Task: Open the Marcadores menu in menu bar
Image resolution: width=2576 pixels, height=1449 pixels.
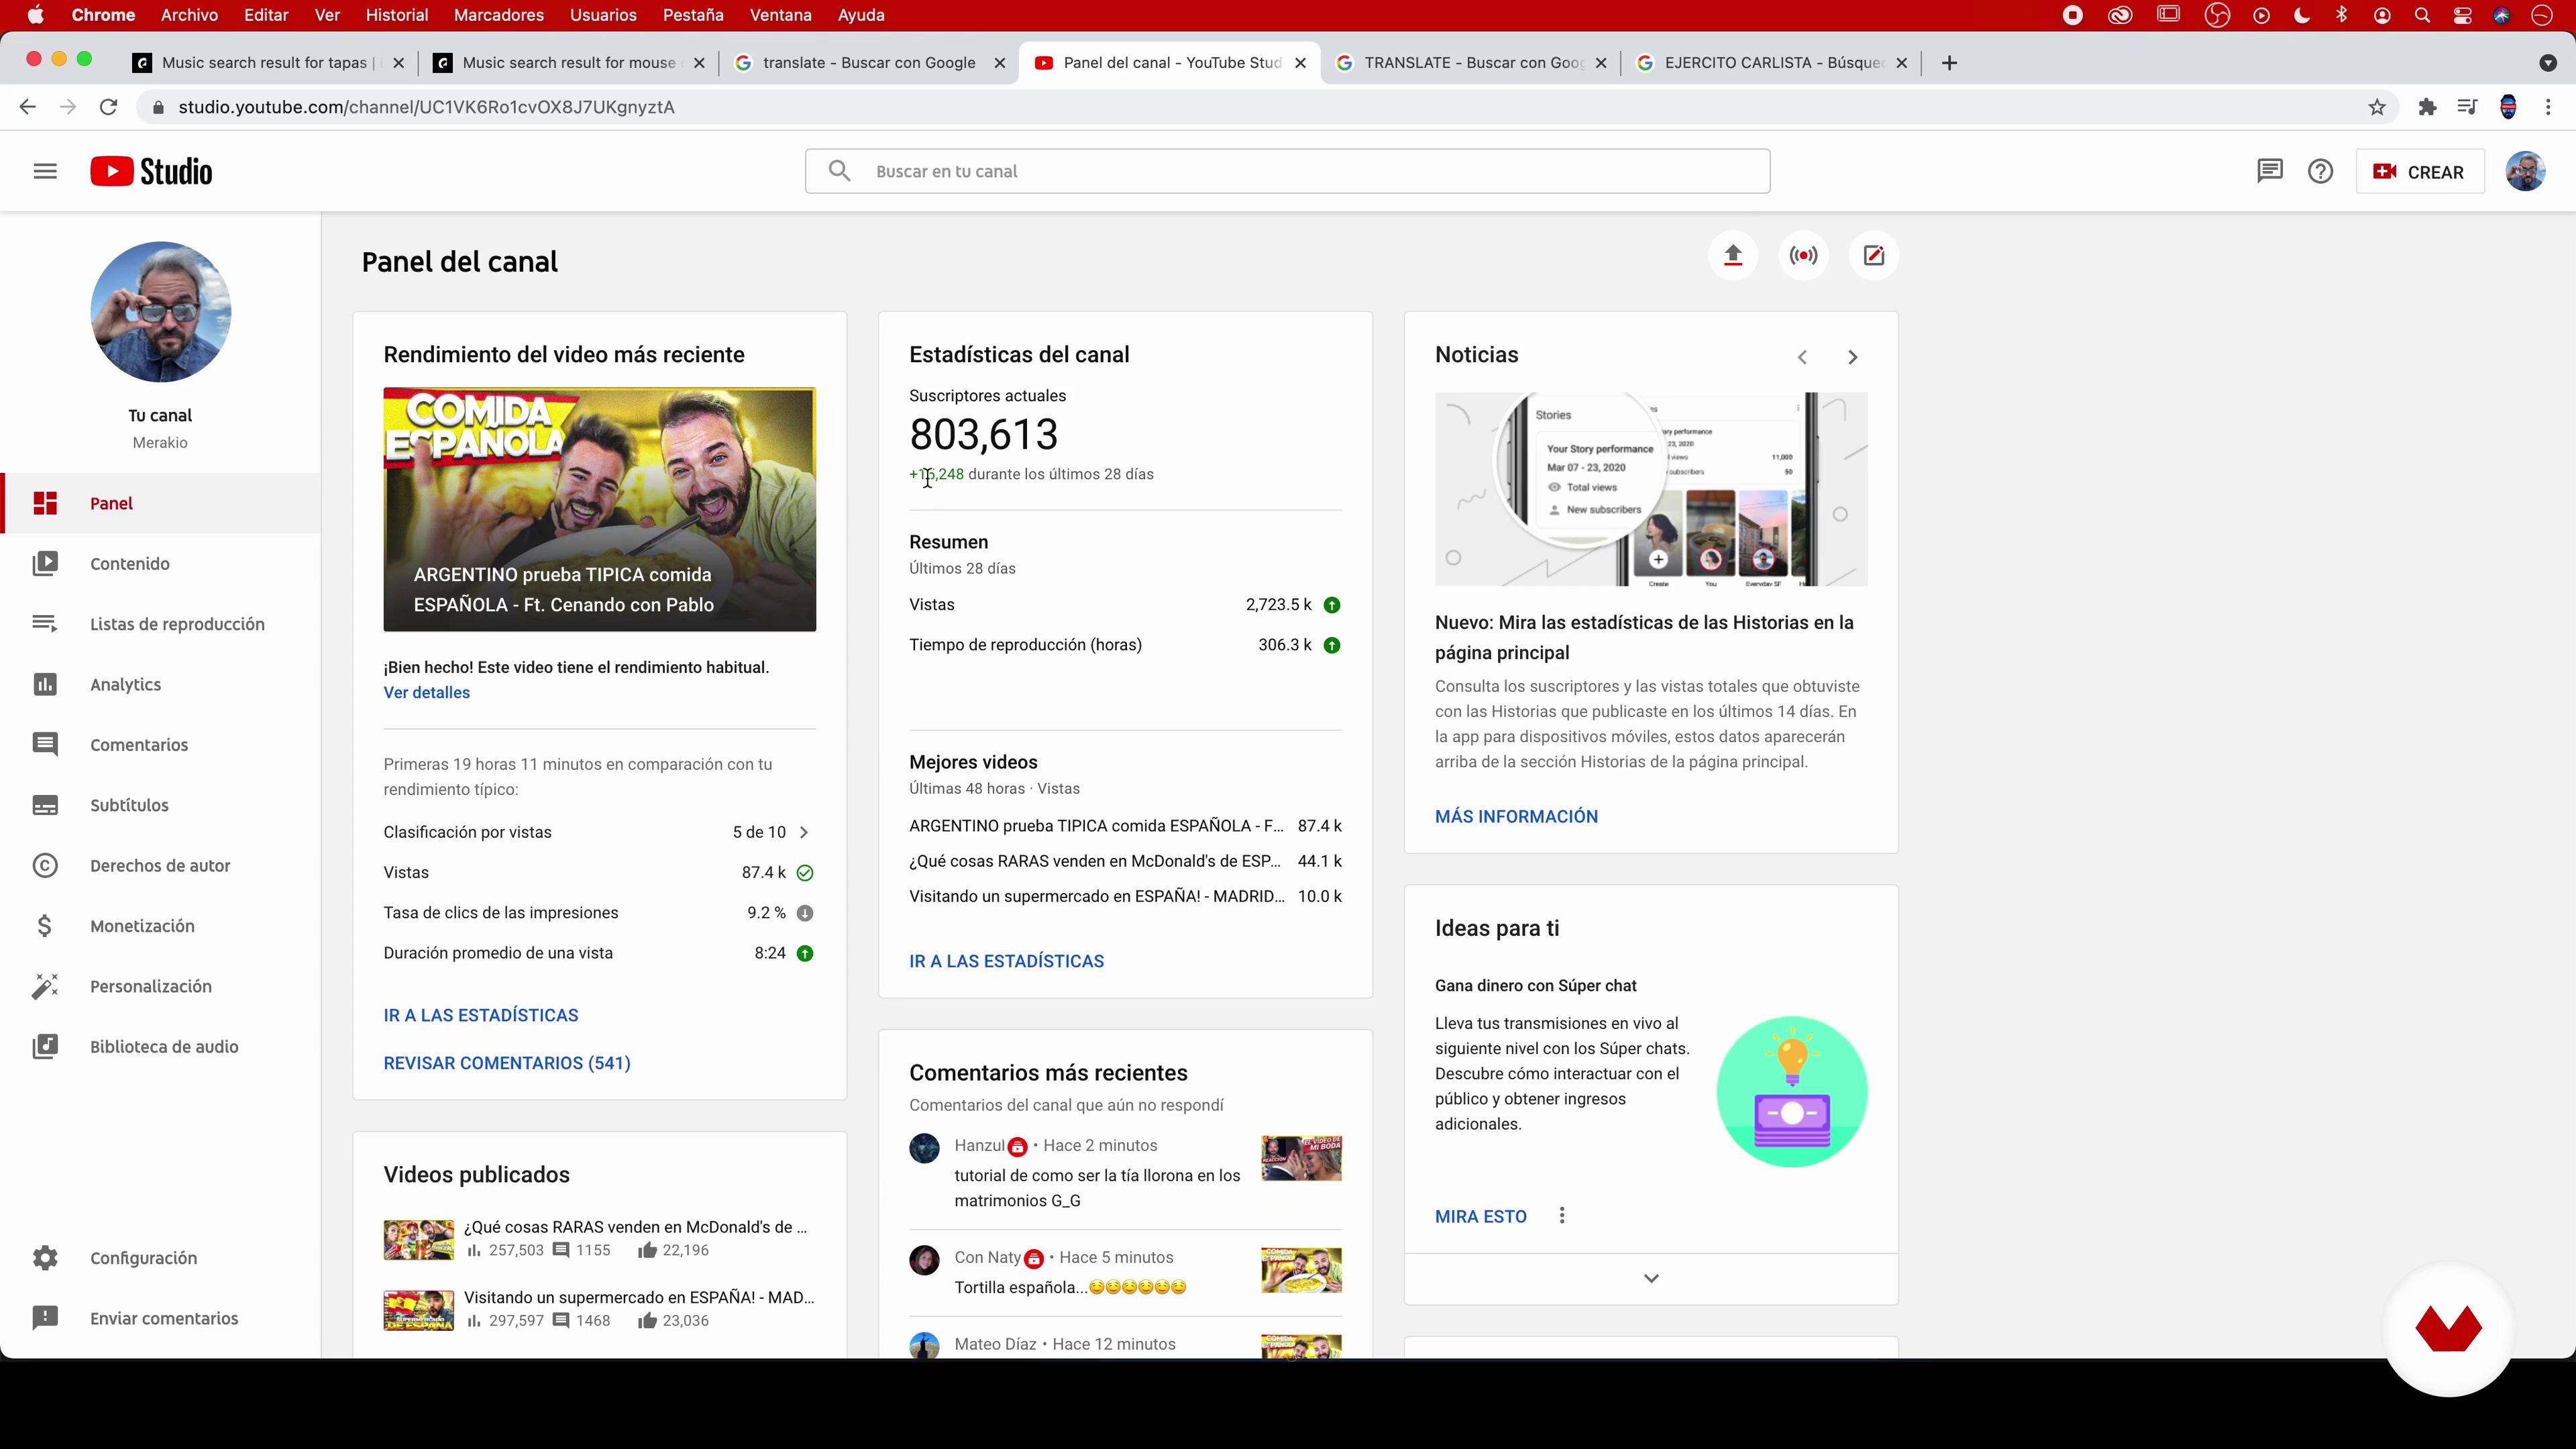Action: 498,15
